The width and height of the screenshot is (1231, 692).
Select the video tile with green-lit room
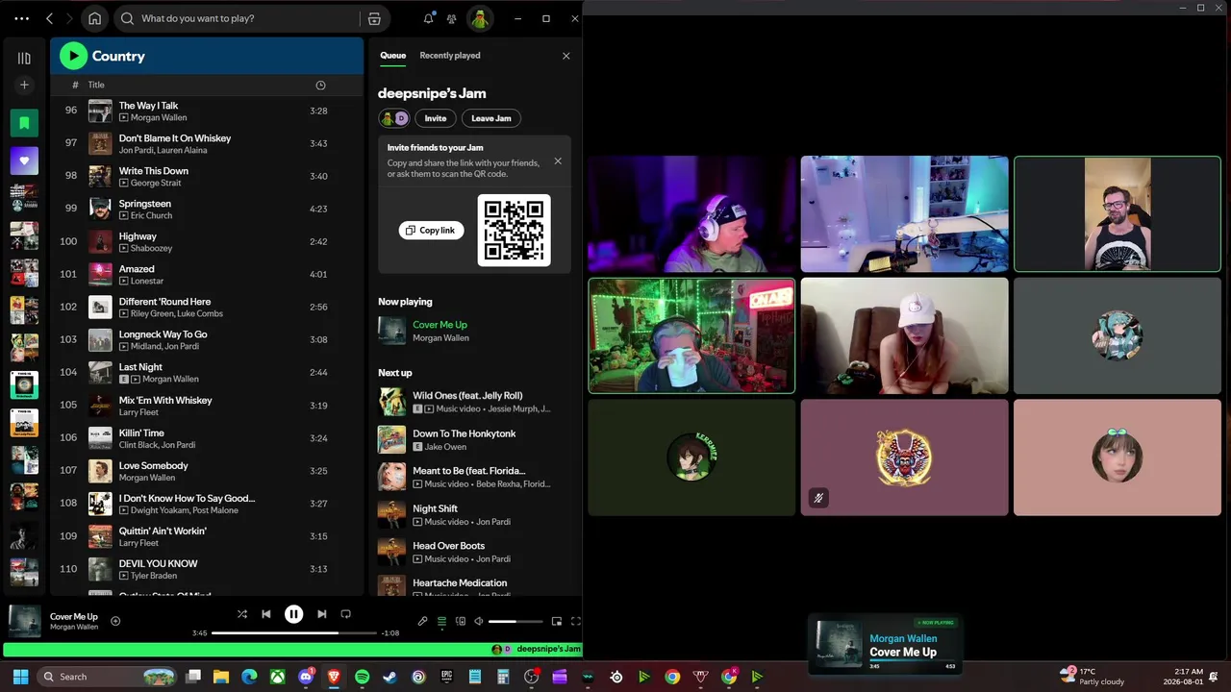(x=691, y=335)
